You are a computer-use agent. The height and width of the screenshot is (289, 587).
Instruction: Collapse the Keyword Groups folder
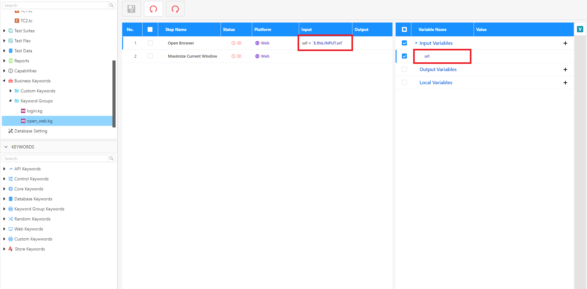(x=11, y=101)
